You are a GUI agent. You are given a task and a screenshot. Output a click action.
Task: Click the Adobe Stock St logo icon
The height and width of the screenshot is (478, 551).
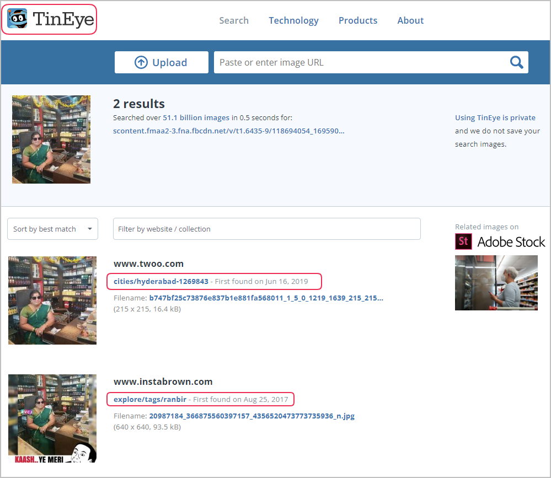tap(463, 241)
